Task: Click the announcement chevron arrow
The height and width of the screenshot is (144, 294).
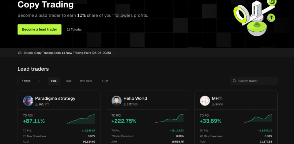Action: click(114, 53)
